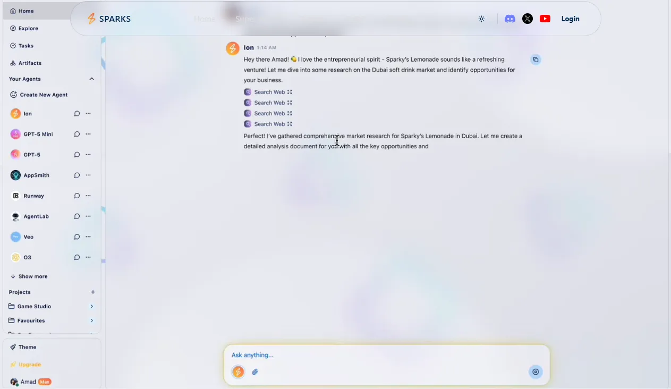Click the stop generation button in the input box
Screen dimensions: 671x389
536,372
